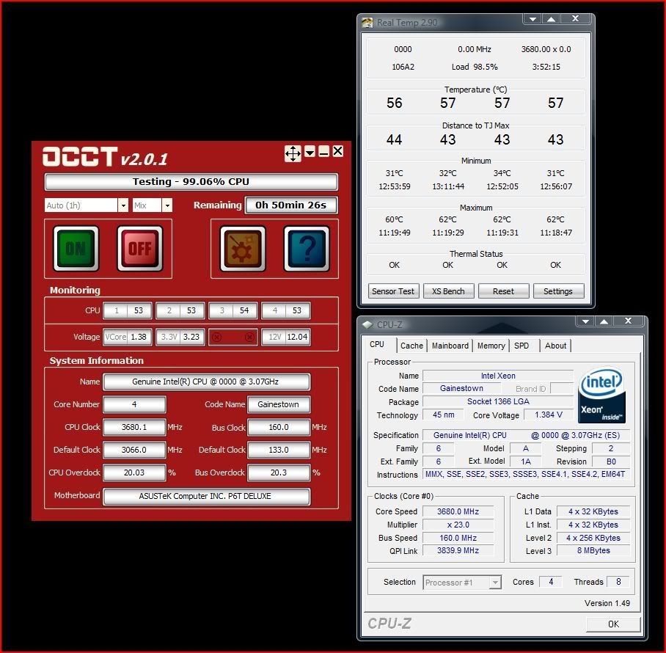666x653 pixels.
Task: Click the Testing 99.06% CPU progress bar
Action: click(191, 182)
